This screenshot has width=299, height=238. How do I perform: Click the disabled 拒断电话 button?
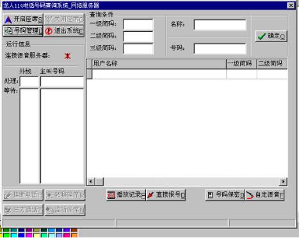23,195
